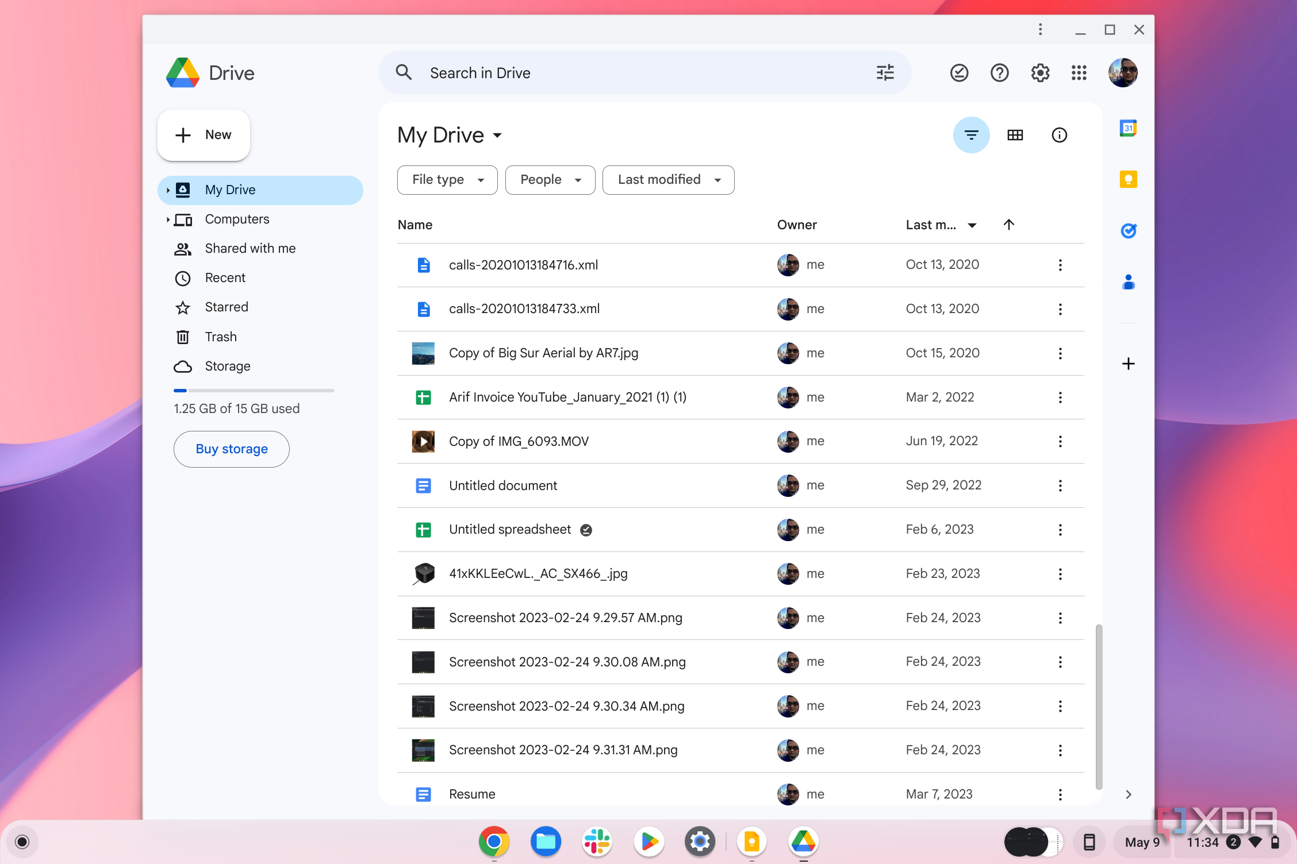Open the Trash section
The width and height of the screenshot is (1297, 864).
pyautogui.click(x=221, y=337)
